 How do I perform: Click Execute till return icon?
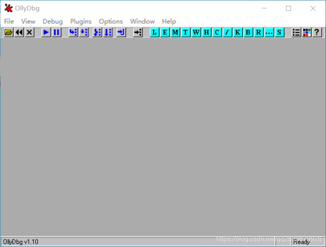tap(121, 32)
